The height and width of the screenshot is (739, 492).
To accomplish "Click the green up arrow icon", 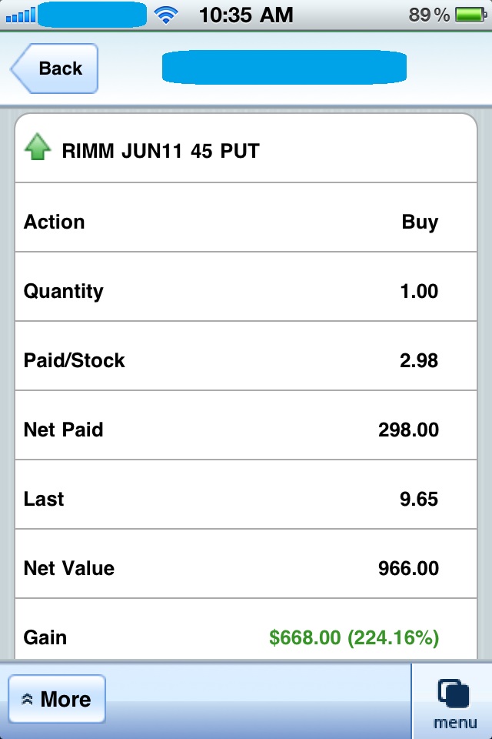I will tap(38, 149).
